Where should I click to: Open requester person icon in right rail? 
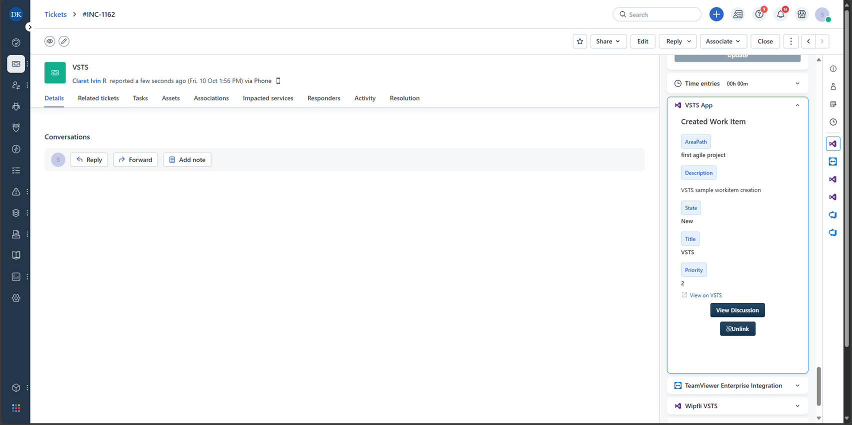[833, 86]
